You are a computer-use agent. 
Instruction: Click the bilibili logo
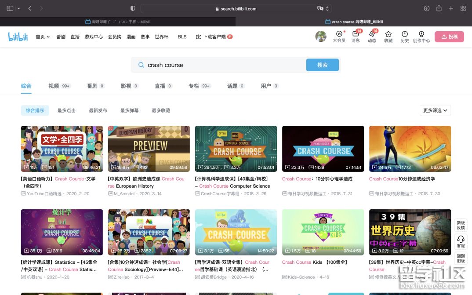(x=18, y=37)
